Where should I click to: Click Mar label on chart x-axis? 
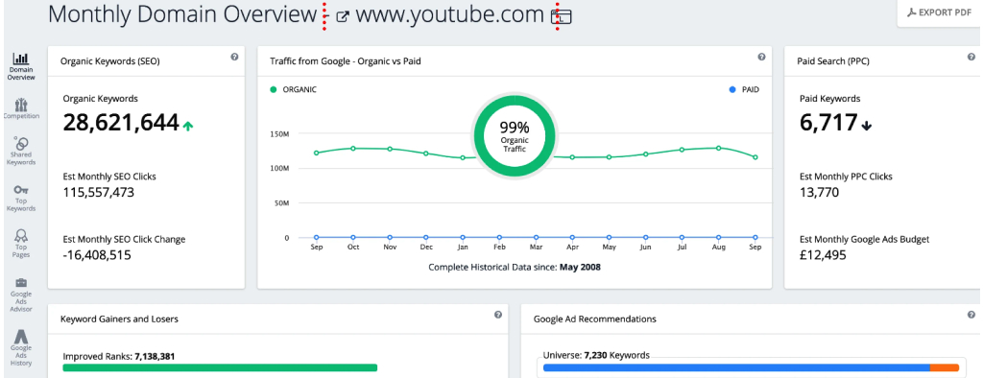pos(536,248)
